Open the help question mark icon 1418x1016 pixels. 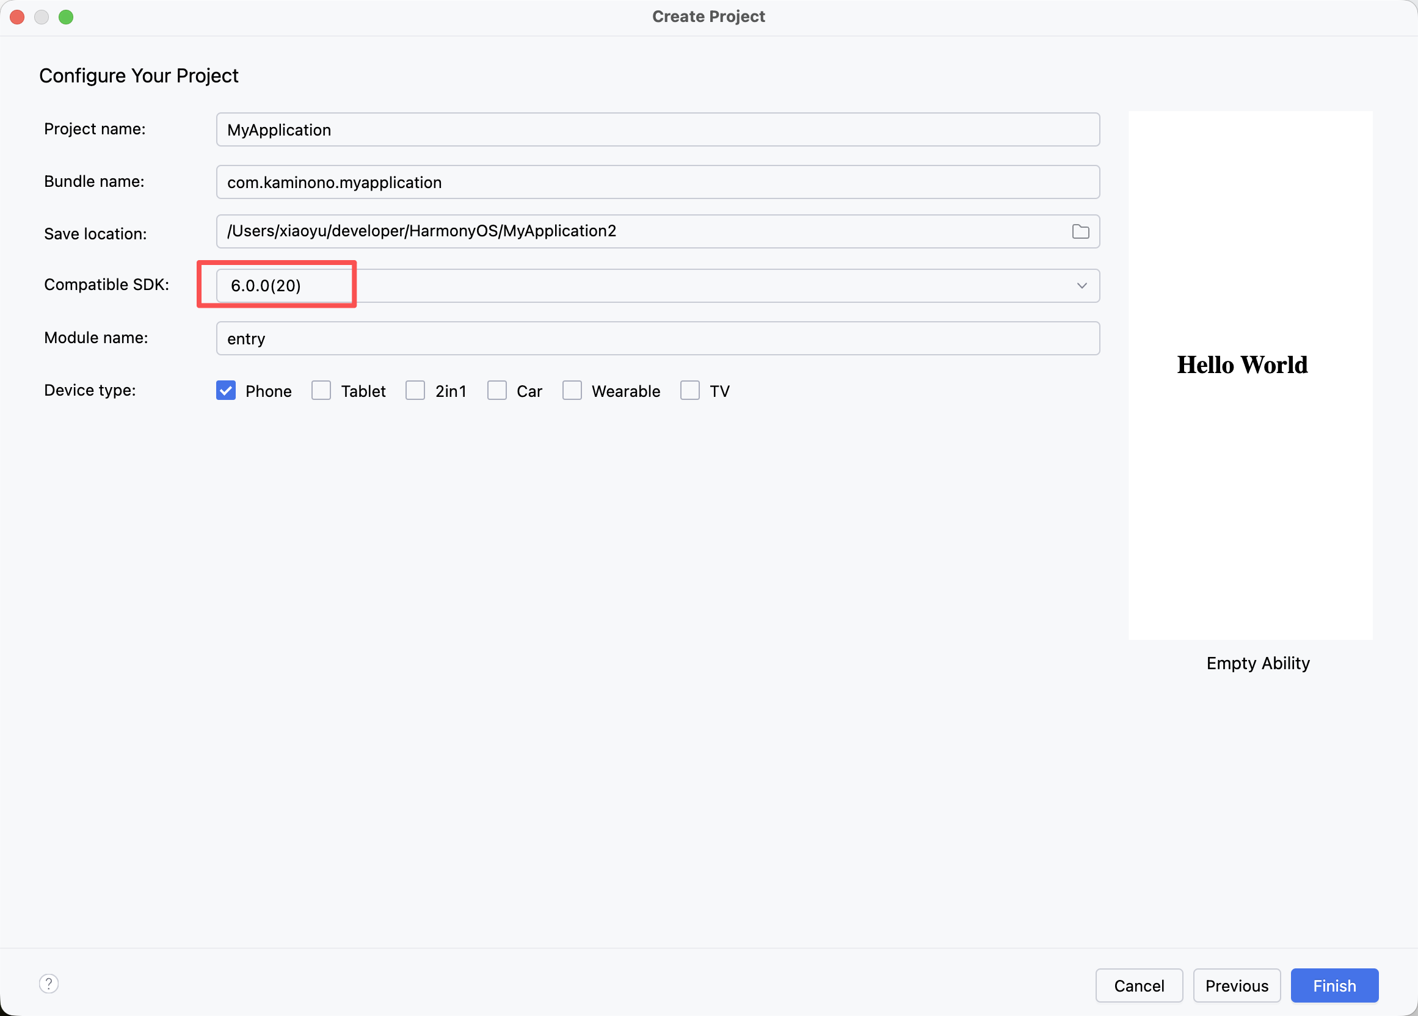tap(49, 984)
